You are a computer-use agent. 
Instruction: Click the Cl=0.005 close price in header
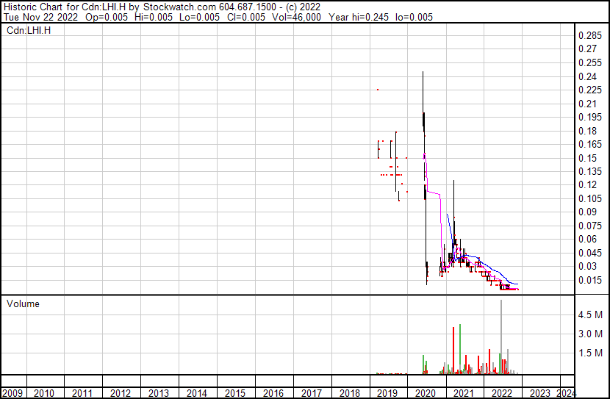click(x=246, y=17)
